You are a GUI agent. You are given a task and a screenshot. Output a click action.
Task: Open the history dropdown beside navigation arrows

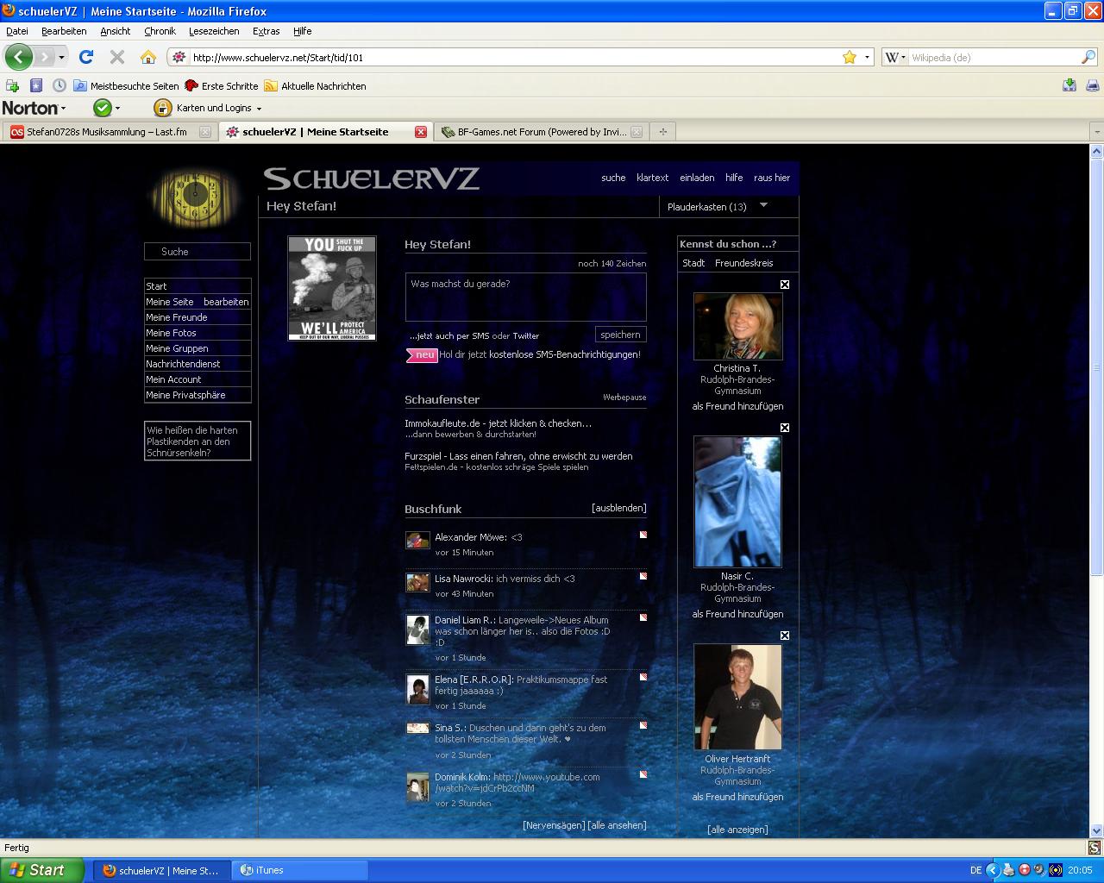[61, 58]
